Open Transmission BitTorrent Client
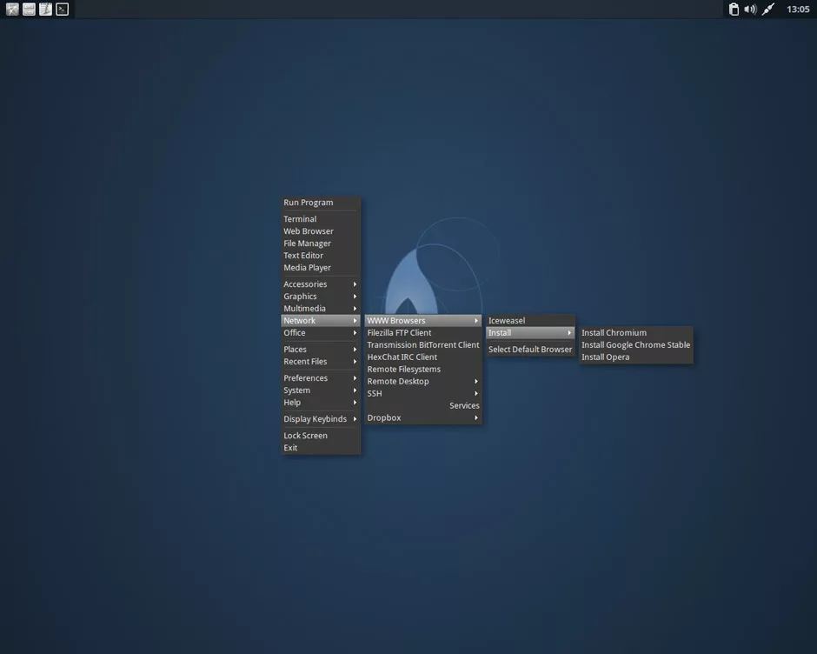Screen dimensions: 817x654 (423, 344)
